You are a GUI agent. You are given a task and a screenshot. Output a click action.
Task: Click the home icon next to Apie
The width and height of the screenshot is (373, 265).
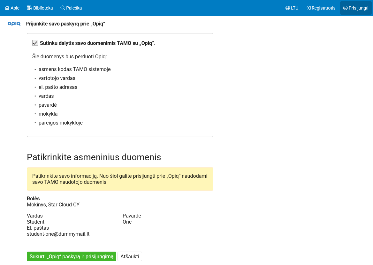tap(7, 8)
